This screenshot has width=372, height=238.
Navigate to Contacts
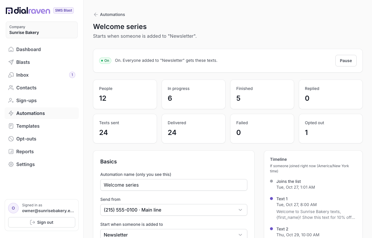[x=42, y=88]
